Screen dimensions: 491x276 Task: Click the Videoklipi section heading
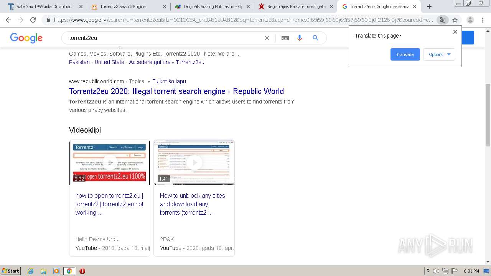[85, 130]
